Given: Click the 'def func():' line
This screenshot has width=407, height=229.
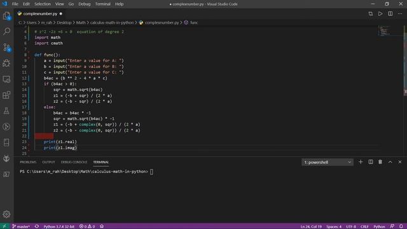Looking at the screenshot, I should click(x=47, y=55).
